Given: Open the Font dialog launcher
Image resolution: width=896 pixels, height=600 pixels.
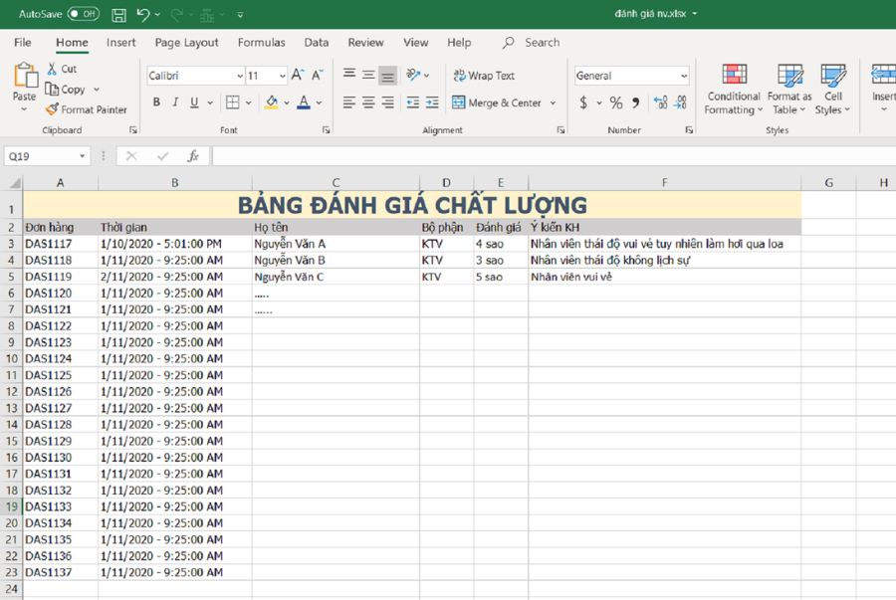Looking at the screenshot, I should point(327,130).
